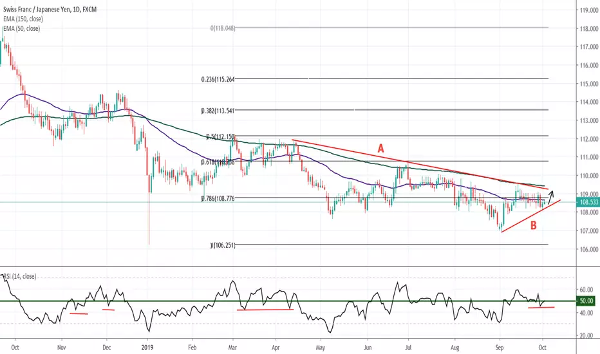Click the Swiss Franc / Japanese Yen chart title
The width and height of the screenshot is (600, 354).
pyautogui.click(x=50, y=10)
